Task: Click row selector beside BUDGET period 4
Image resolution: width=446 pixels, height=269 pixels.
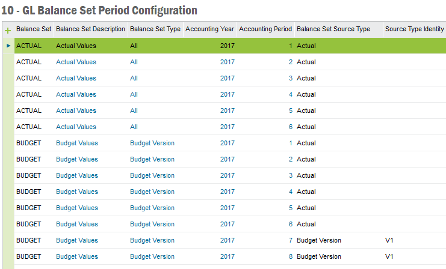Action: click(8, 192)
